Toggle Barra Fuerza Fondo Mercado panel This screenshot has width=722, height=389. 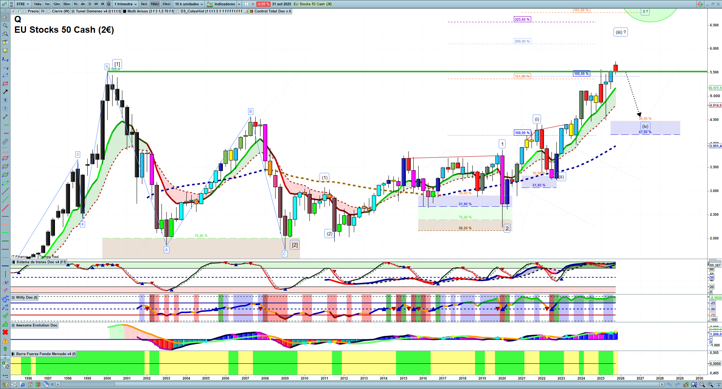tap(14, 354)
